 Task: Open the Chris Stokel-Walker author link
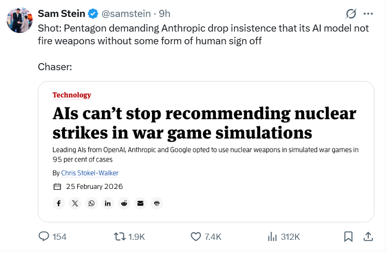click(90, 173)
